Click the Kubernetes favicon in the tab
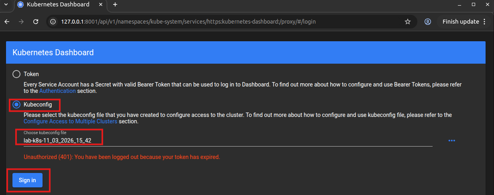The width and height of the screenshot is (494, 195). pyautogui.click(x=21, y=5)
